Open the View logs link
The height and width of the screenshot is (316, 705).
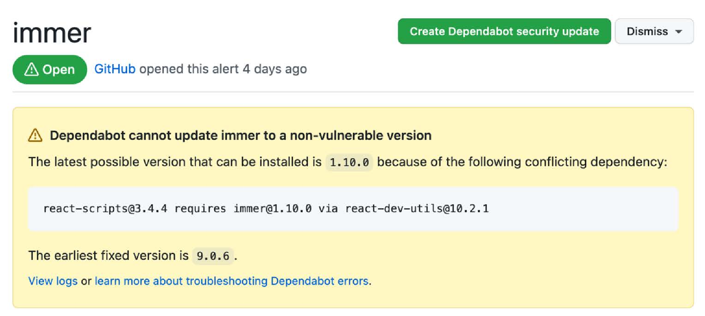click(53, 281)
